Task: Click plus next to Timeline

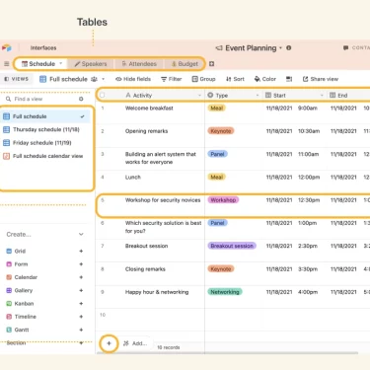Action: point(81,317)
